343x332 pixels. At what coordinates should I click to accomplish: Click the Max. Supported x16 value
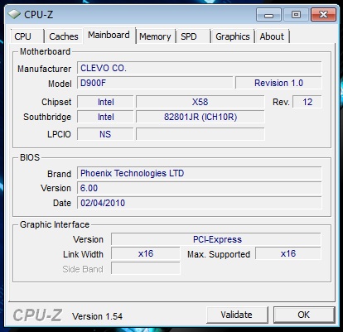click(x=288, y=253)
